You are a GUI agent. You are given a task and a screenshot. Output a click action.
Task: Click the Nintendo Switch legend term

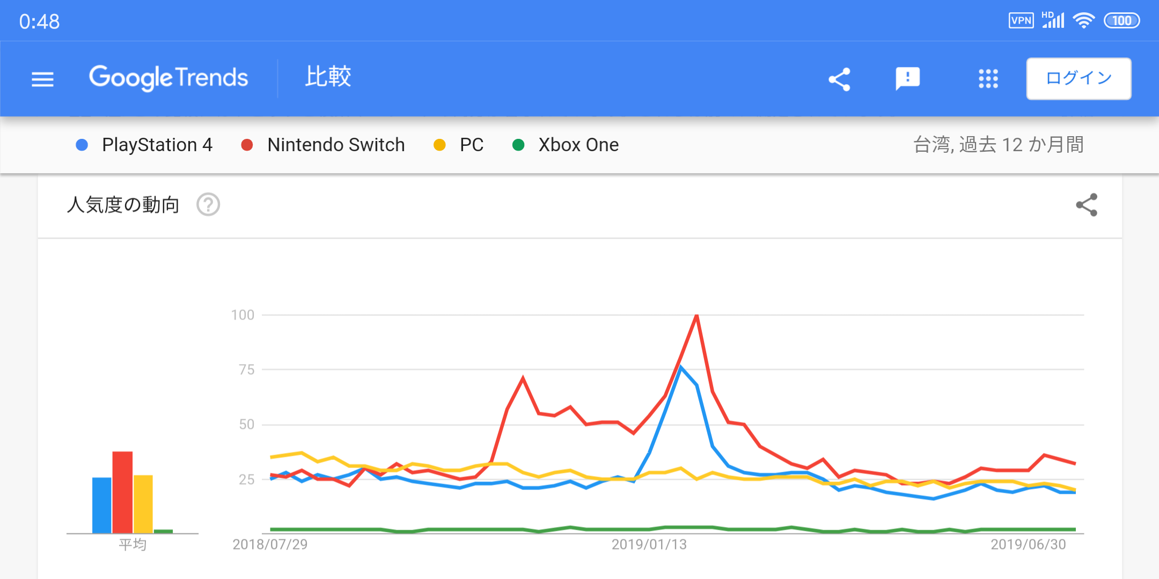point(336,145)
